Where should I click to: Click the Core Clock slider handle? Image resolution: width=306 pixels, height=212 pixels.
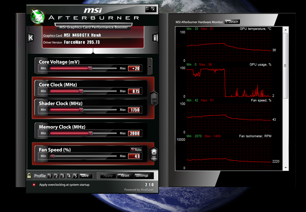point(81,91)
